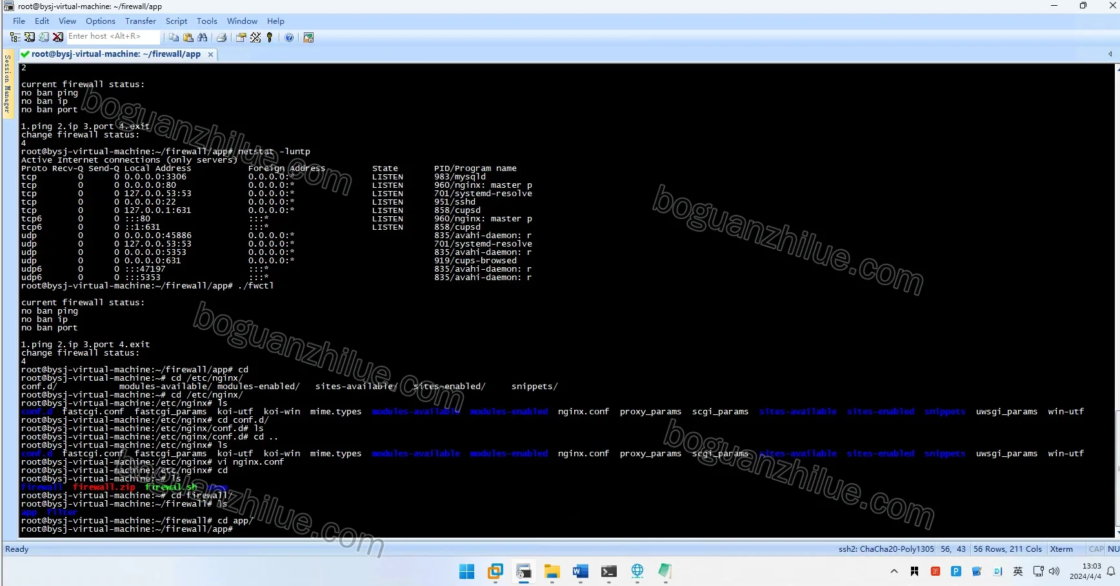Open the Transfer menu

pos(141,21)
